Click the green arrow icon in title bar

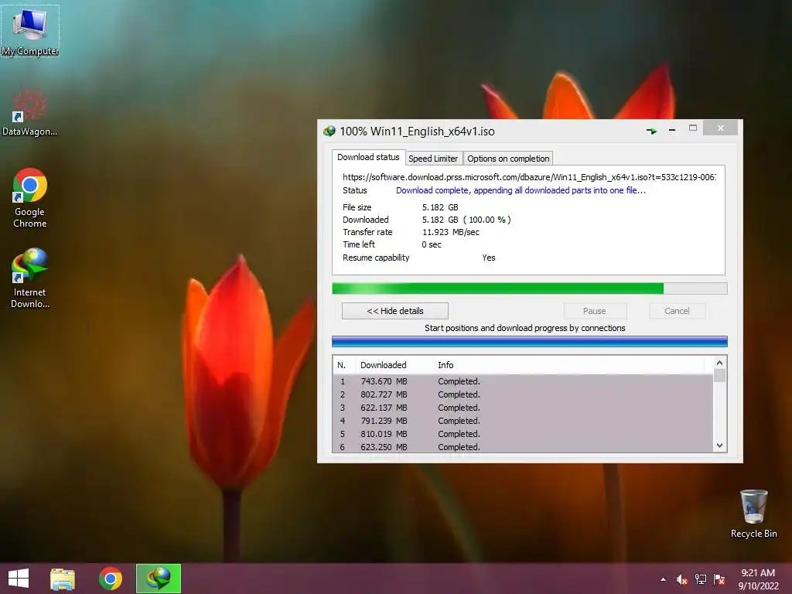pos(651,131)
